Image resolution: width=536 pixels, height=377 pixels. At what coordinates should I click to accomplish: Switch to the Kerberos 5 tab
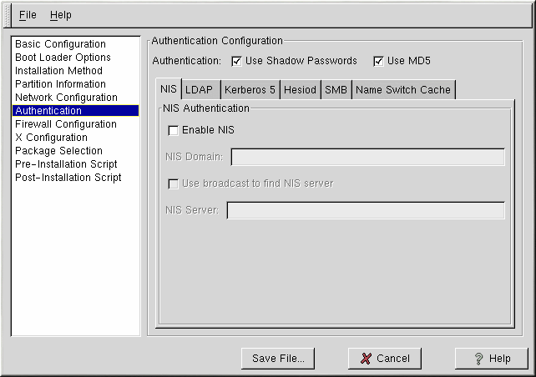coord(250,90)
